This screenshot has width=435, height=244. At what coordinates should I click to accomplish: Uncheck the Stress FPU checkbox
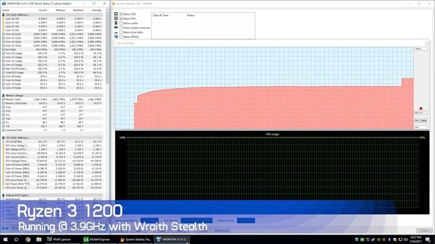tap(121, 18)
